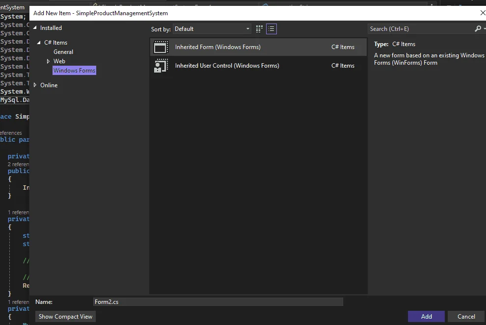Collapse the C# Items tree node
This screenshot has width=486, height=325.
tap(39, 43)
